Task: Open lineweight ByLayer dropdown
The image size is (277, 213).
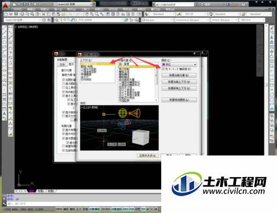Action: point(224,20)
